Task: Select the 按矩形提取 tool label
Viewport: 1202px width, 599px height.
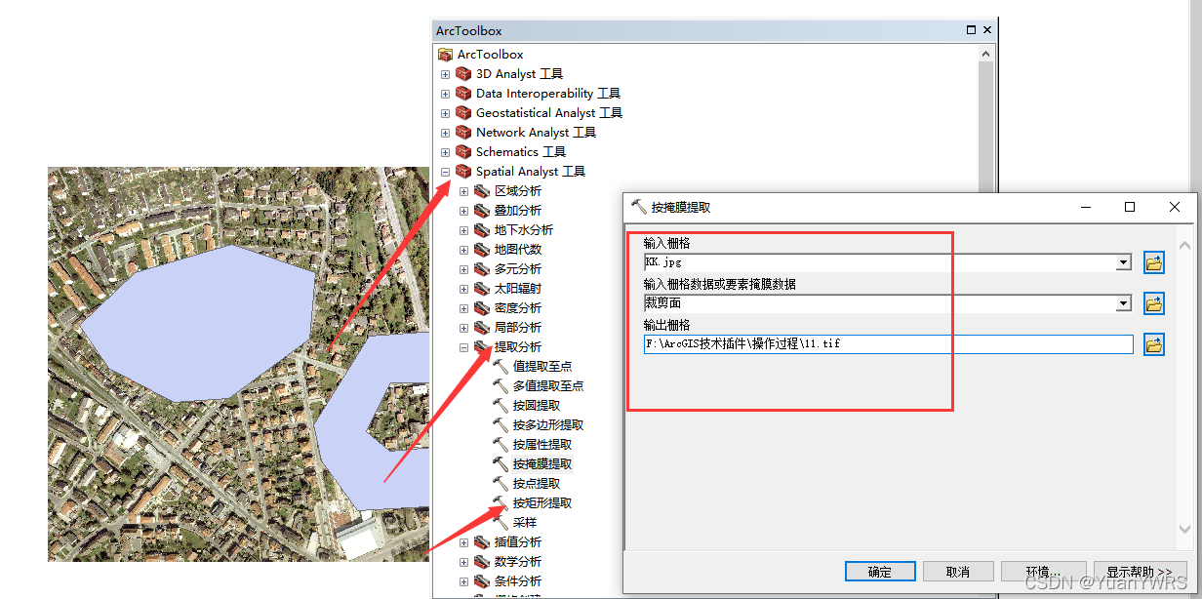Action: pos(542,503)
